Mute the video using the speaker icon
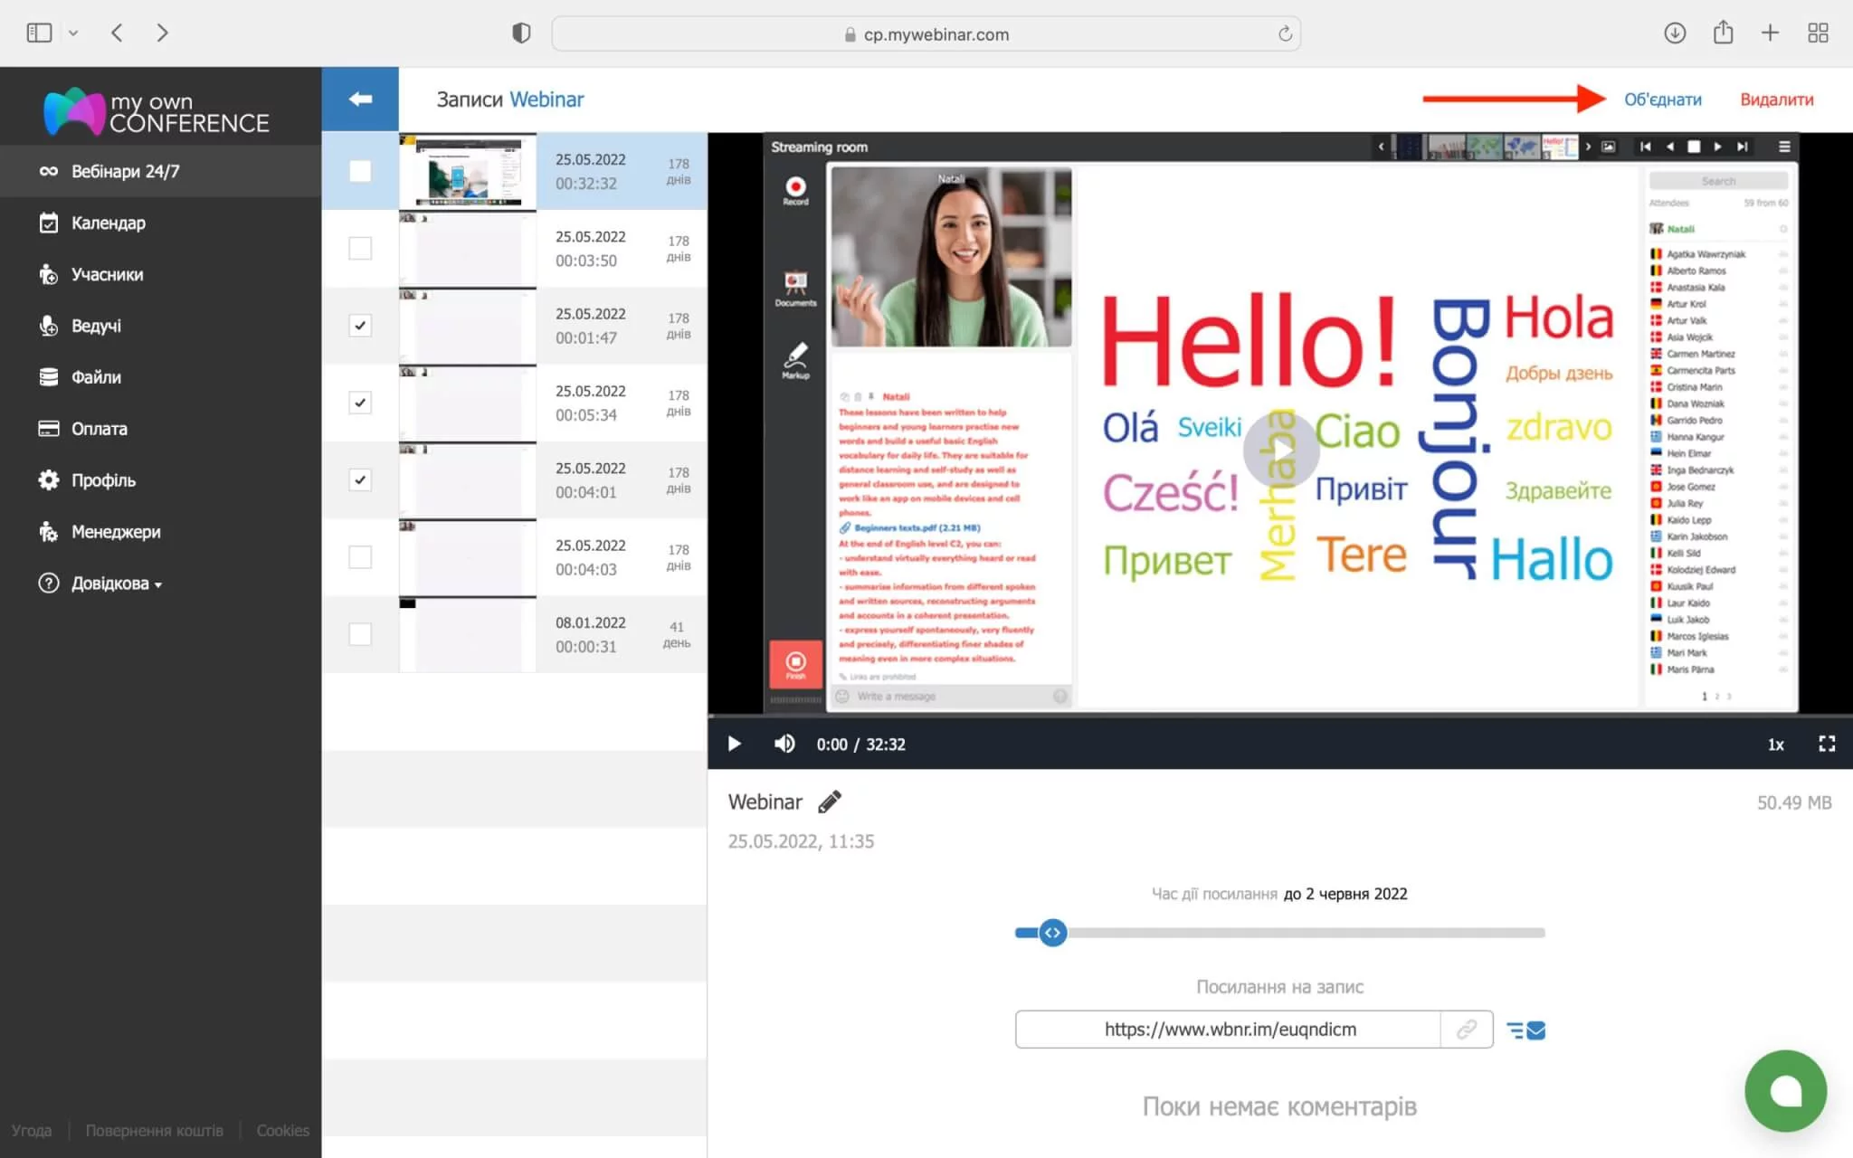Viewport: 1853px width, 1158px height. (784, 744)
